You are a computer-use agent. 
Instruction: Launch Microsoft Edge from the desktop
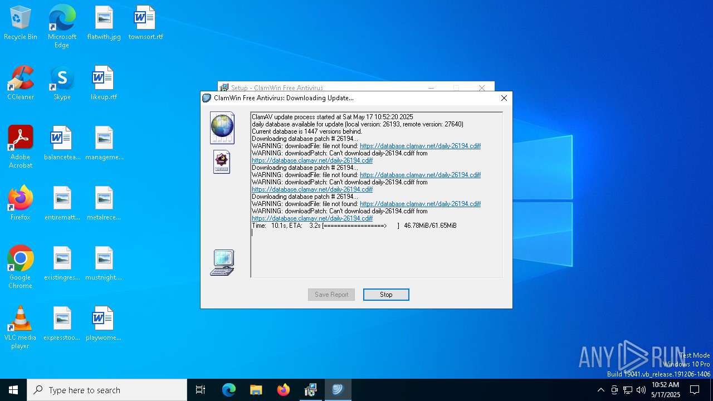(x=62, y=26)
